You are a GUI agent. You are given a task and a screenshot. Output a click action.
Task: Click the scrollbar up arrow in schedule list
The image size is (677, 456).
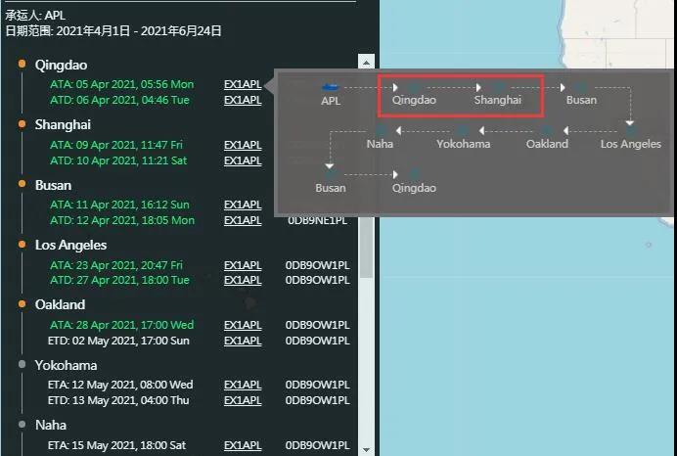(367, 60)
